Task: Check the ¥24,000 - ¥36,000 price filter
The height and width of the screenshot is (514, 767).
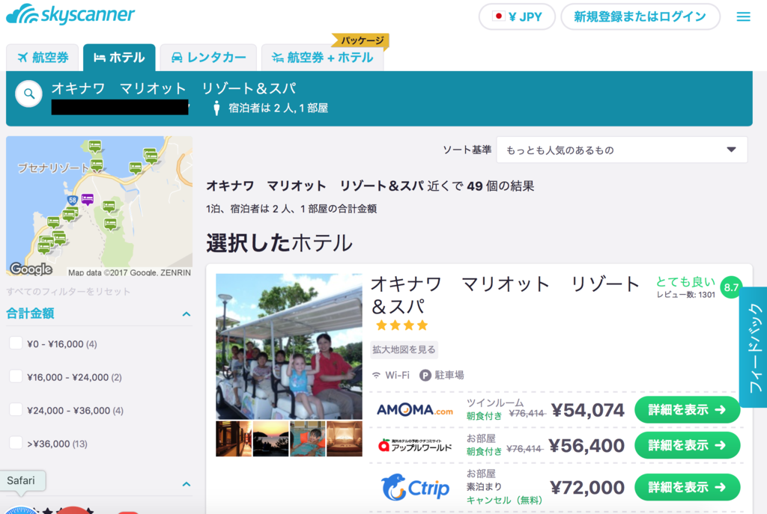Action: 16,410
